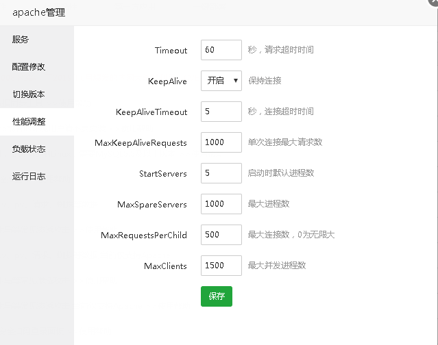This screenshot has width=438, height=345.
Task: Click the green 保存 button
Action: [x=217, y=296]
